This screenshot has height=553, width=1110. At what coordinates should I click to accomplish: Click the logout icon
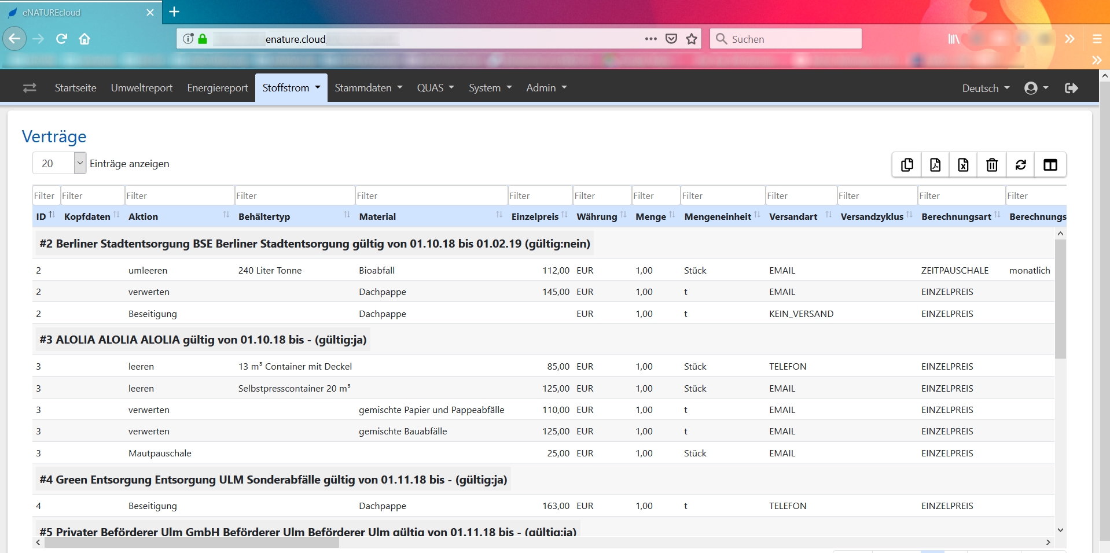tap(1071, 88)
